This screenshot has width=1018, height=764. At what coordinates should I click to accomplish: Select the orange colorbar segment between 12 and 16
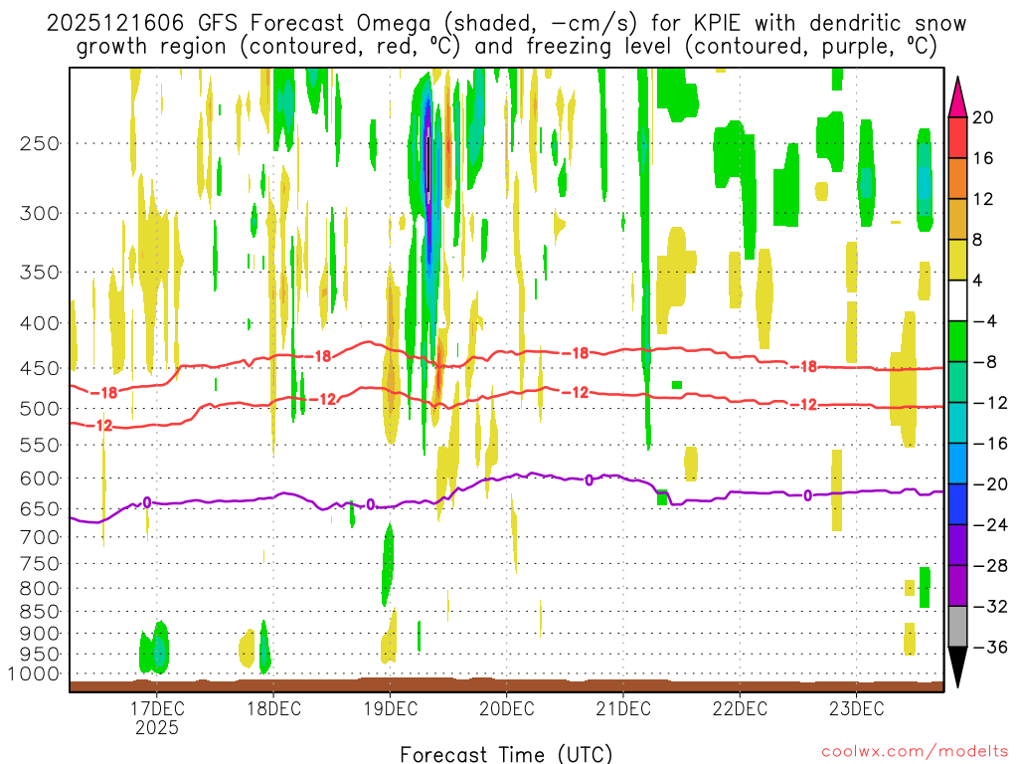[x=959, y=178]
